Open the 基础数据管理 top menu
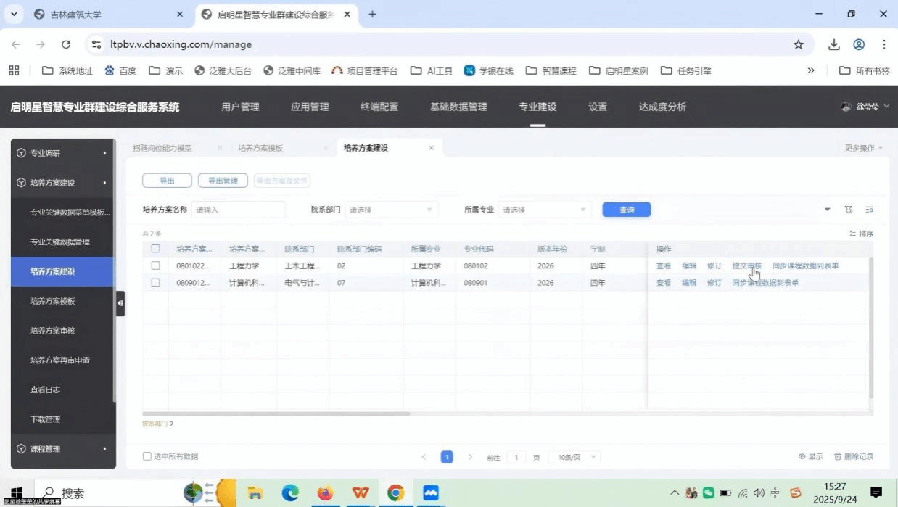 click(x=458, y=107)
